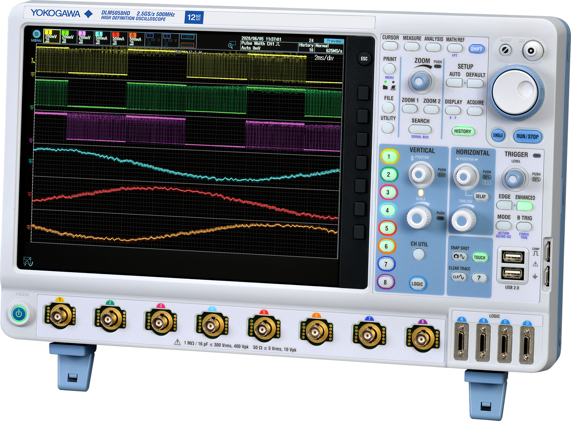Click the DEFAULT setup key
Screen dimensions: 571x421
(x=475, y=83)
